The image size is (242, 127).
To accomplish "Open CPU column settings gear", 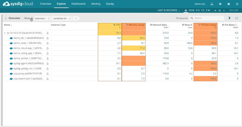I will (x=114, y=25).
